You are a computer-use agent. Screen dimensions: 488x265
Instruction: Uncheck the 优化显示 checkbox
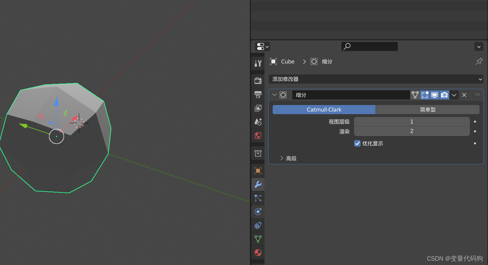point(357,143)
